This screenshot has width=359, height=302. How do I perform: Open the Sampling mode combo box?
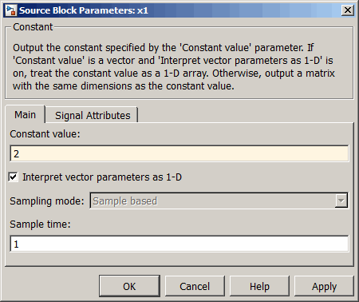click(219, 201)
